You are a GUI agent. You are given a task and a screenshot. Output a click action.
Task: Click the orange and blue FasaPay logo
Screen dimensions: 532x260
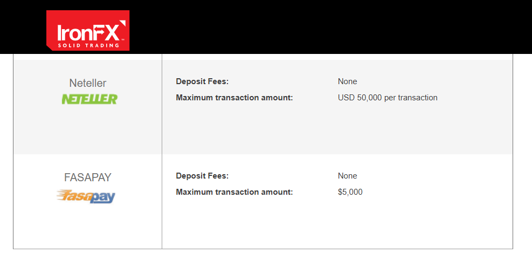86,196
